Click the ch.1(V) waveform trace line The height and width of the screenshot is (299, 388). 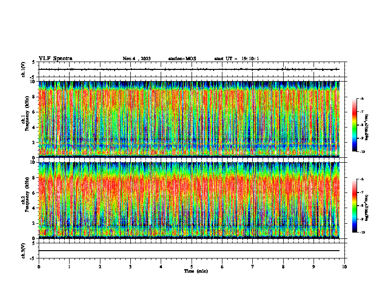[189, 69]
